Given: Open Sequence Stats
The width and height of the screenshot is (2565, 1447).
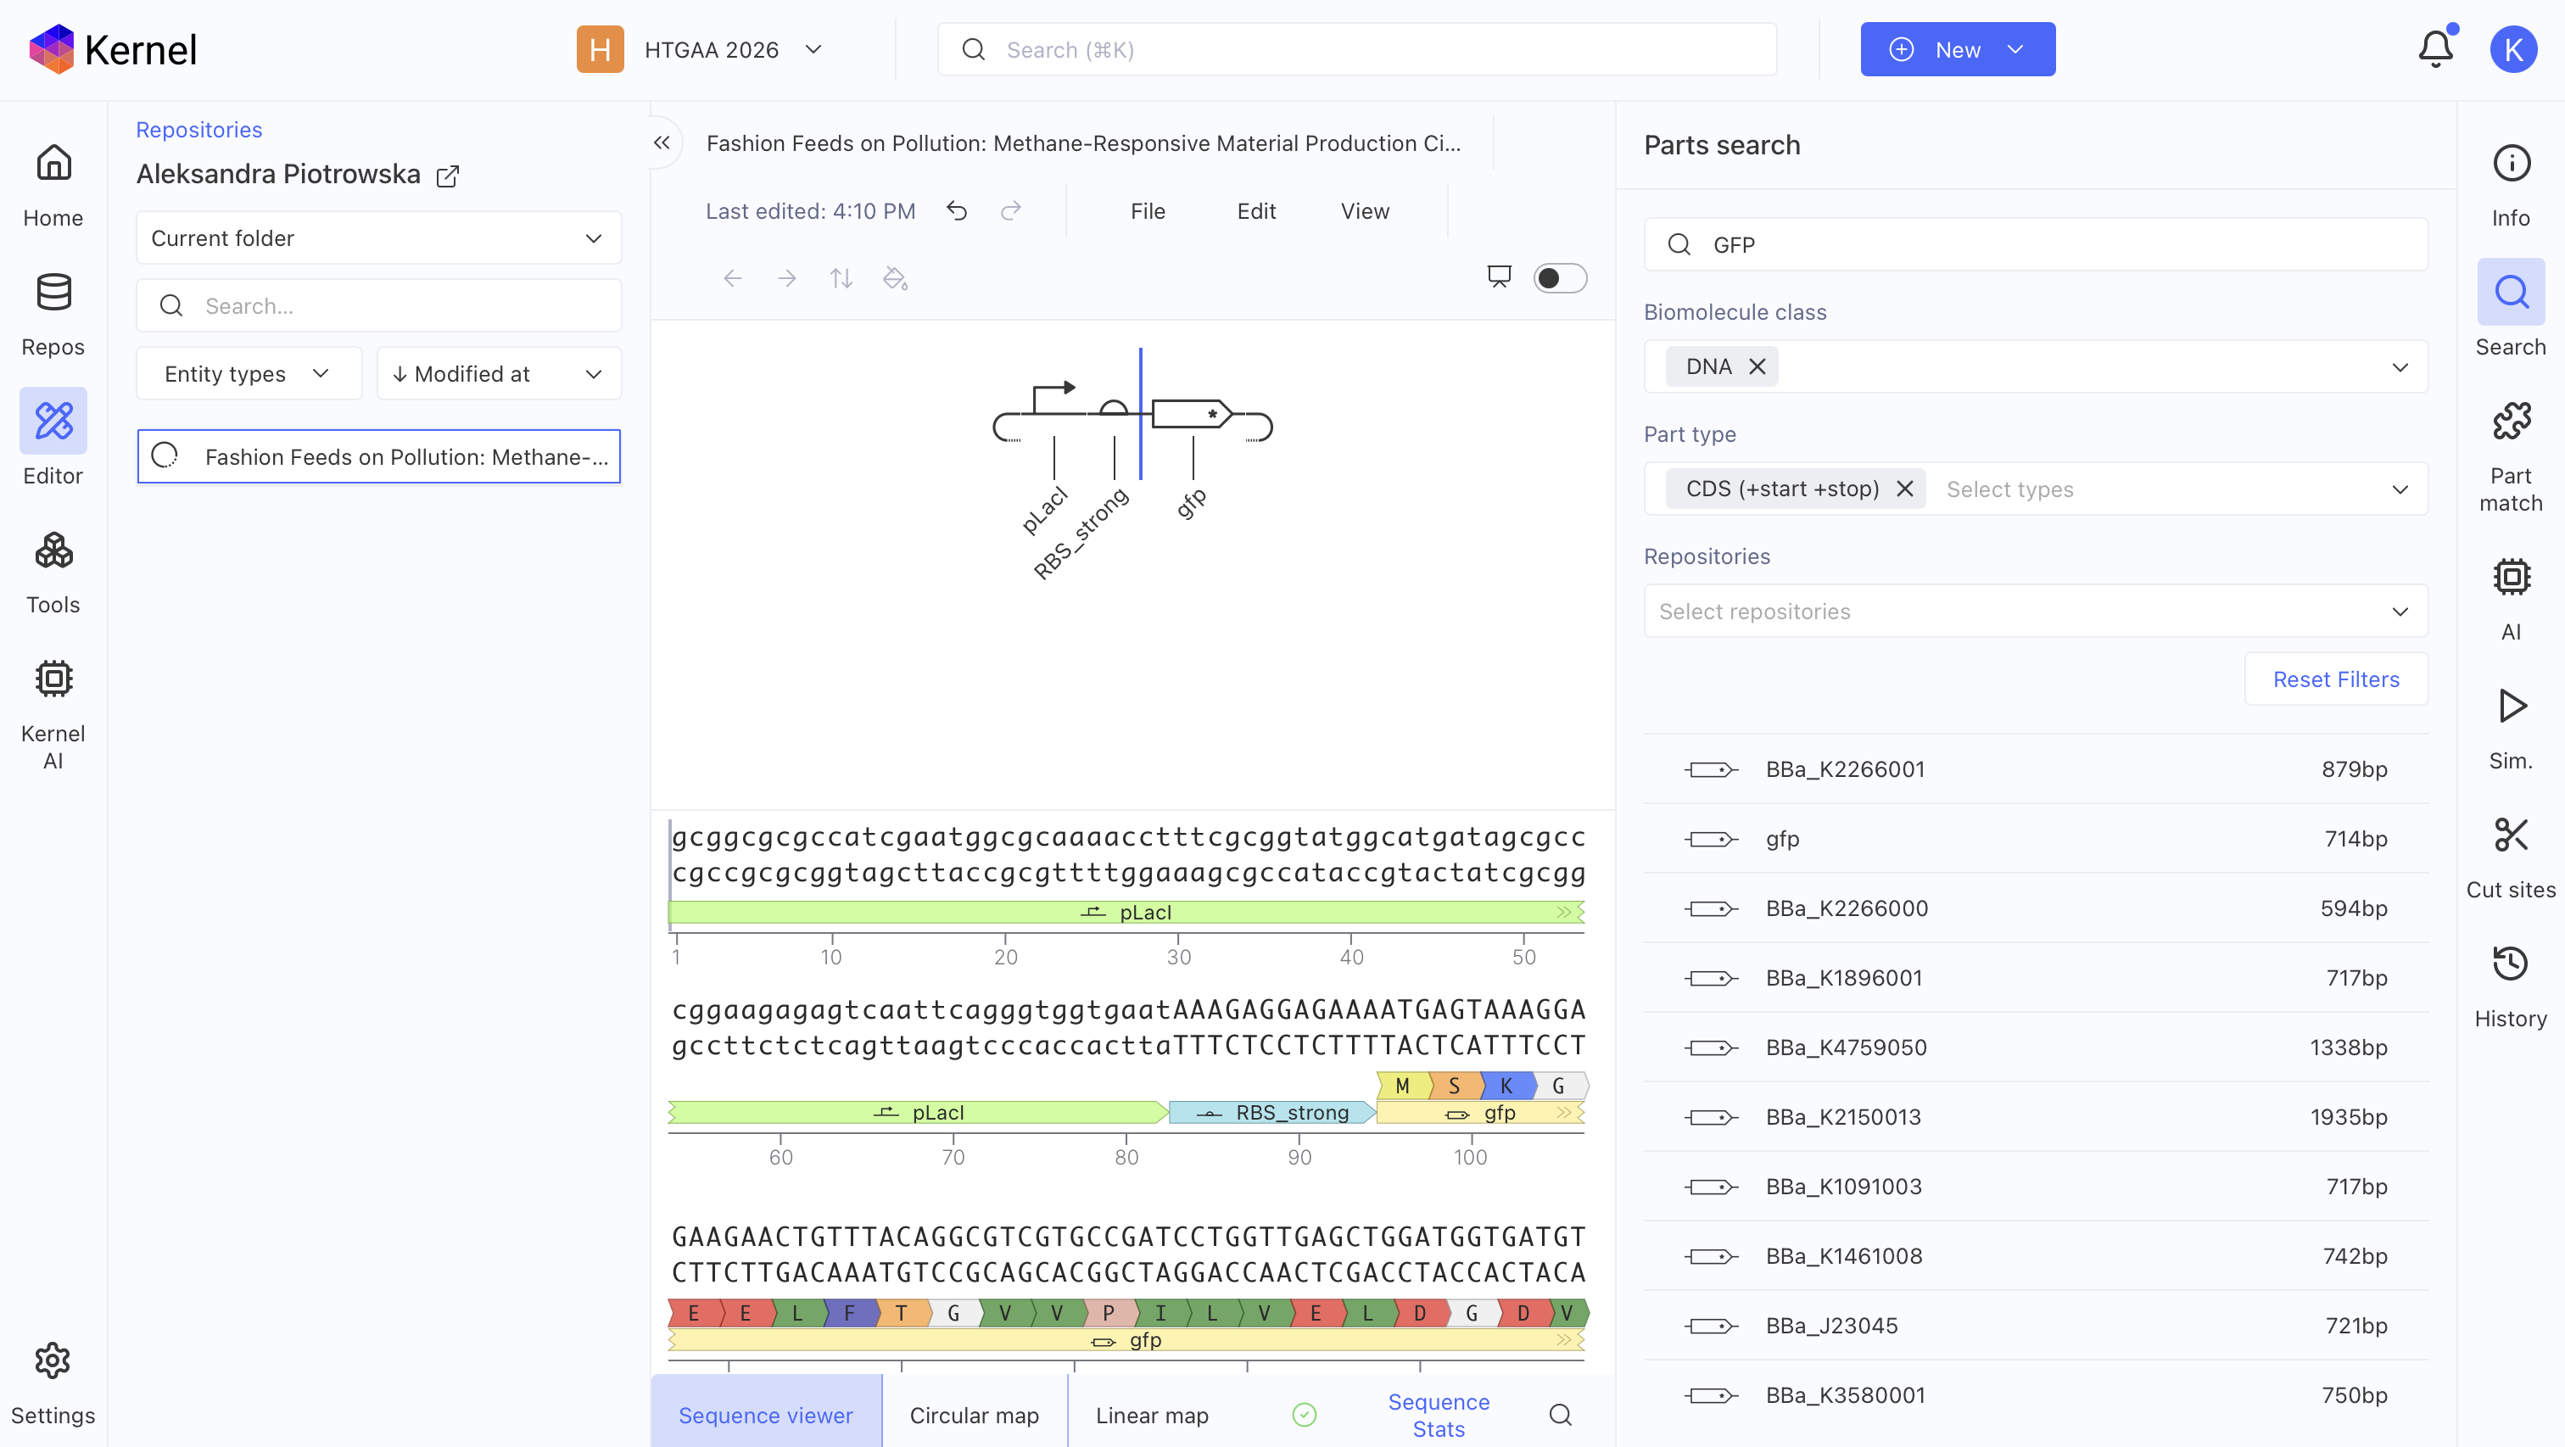Looking at the screenshot, I should click(x=1438, y=1415).
